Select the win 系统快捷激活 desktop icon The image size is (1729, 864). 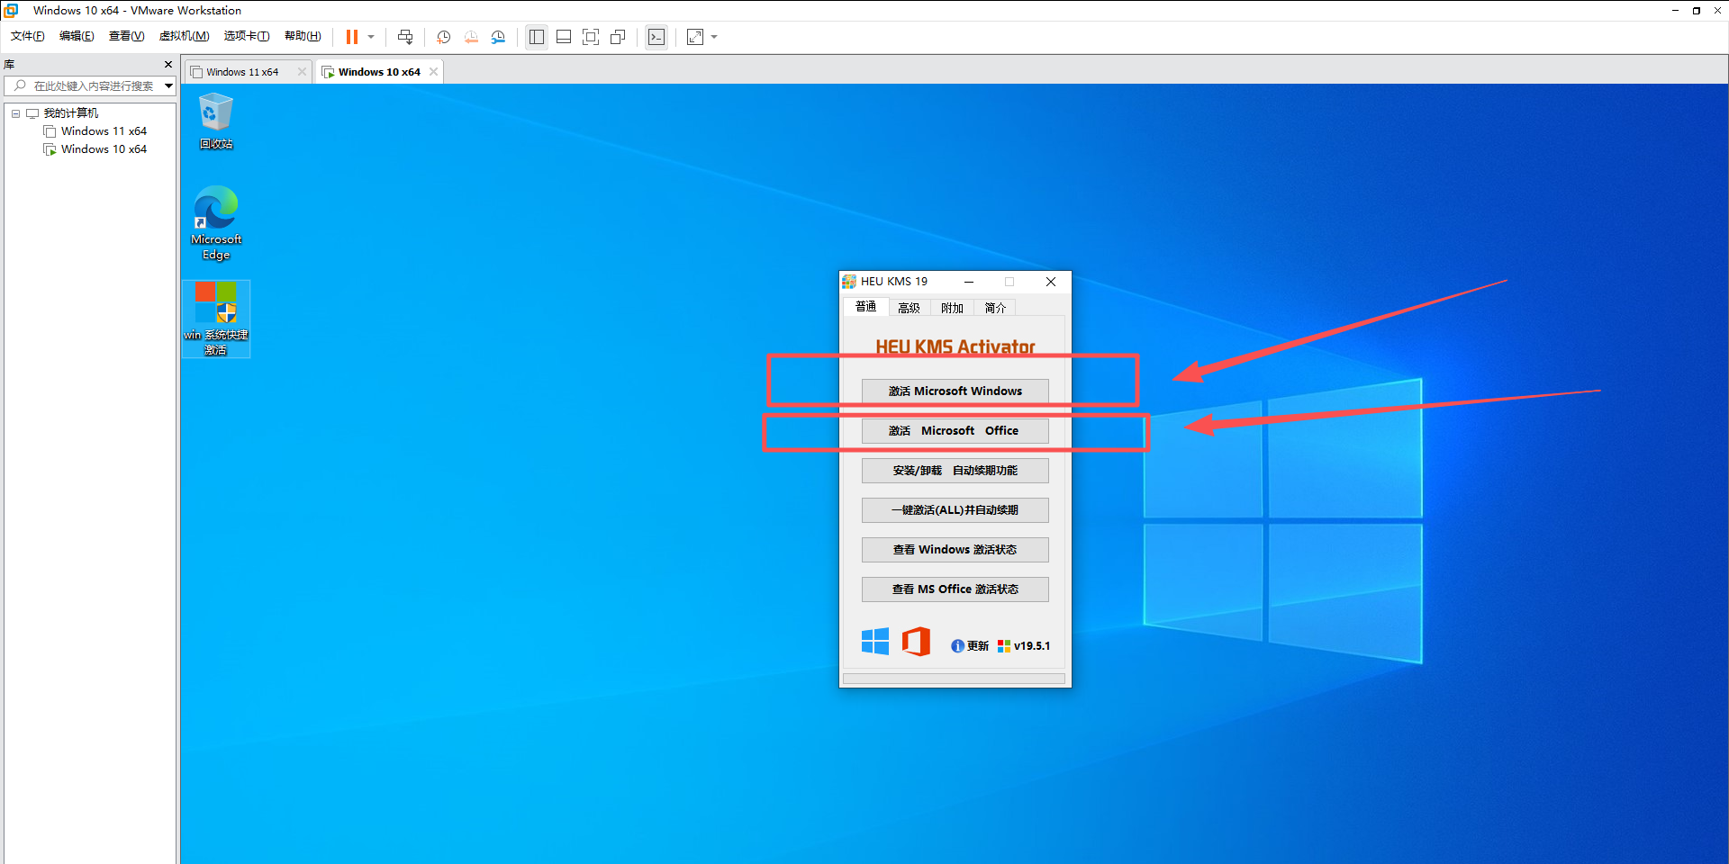[x=216, y=319]
